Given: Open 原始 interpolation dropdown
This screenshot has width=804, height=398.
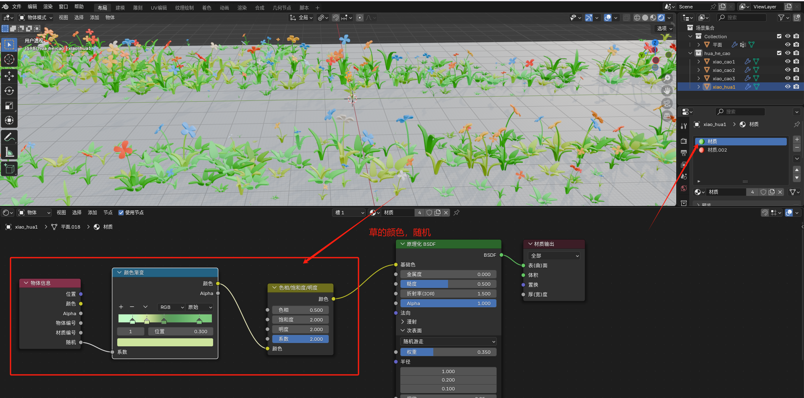Looking at the screenshot, I should (200, 307).
